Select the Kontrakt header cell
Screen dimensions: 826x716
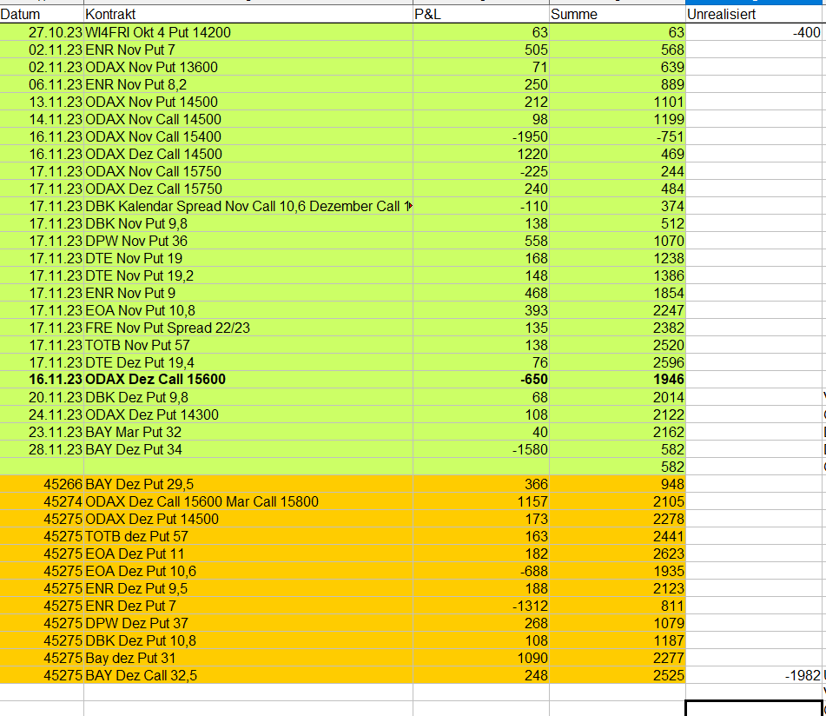click(x=248, y=15)
